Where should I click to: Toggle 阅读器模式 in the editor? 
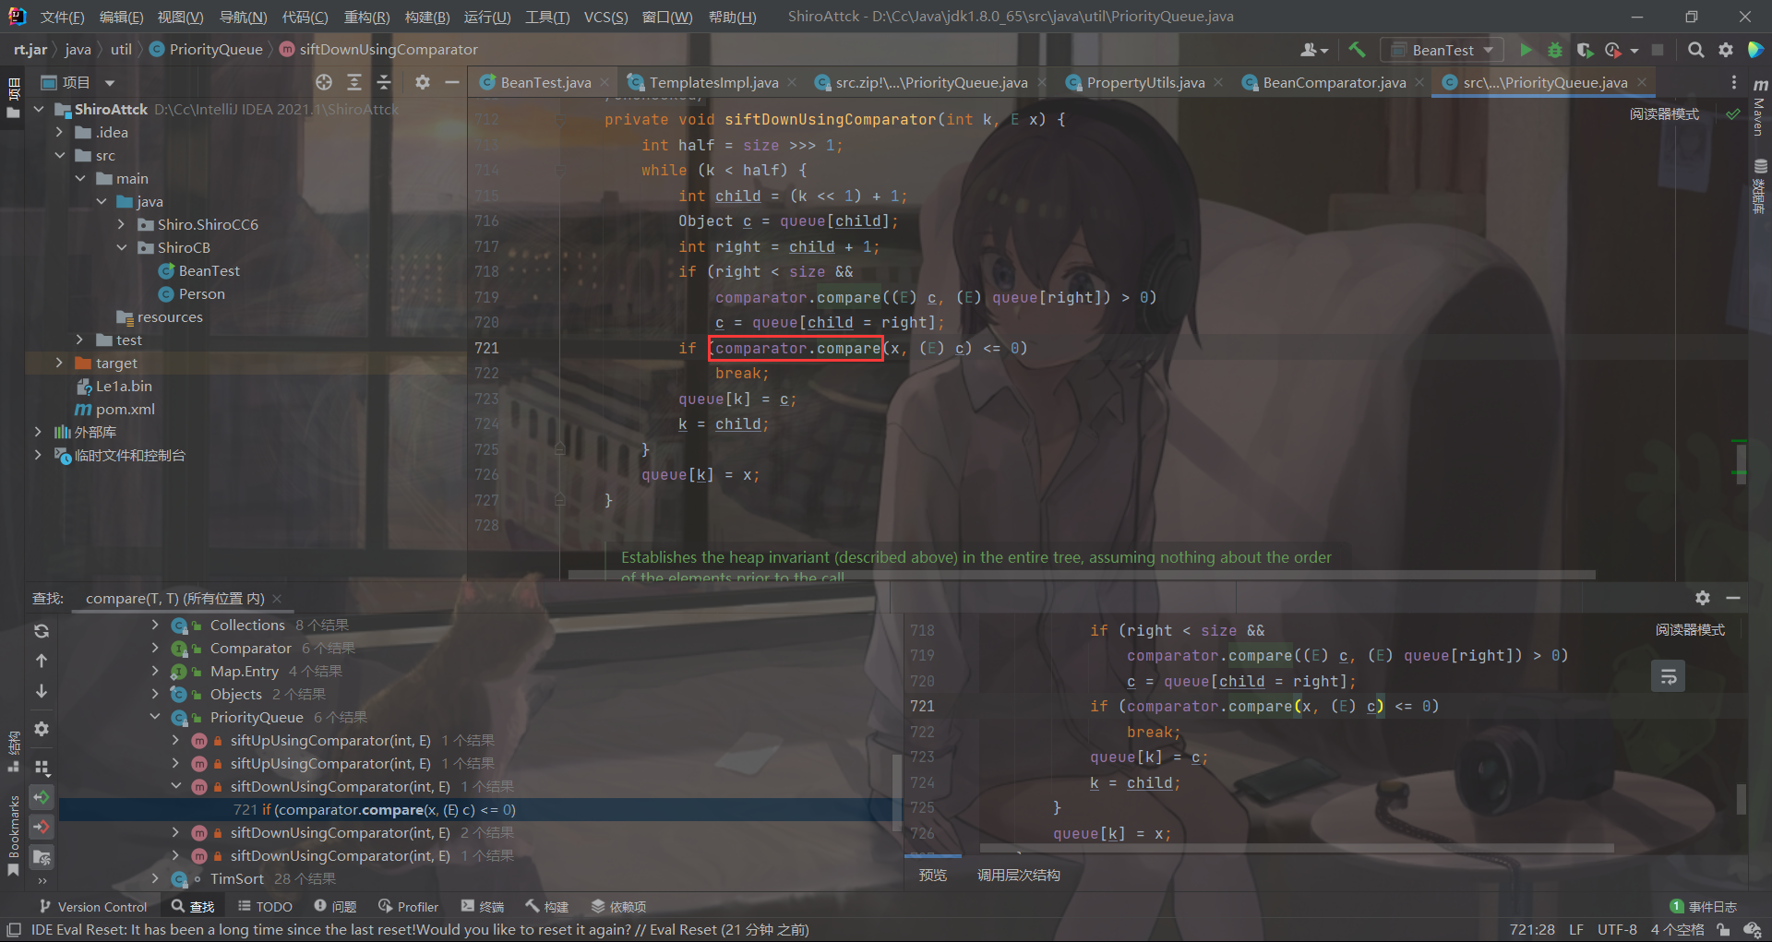pos(1663,113)
